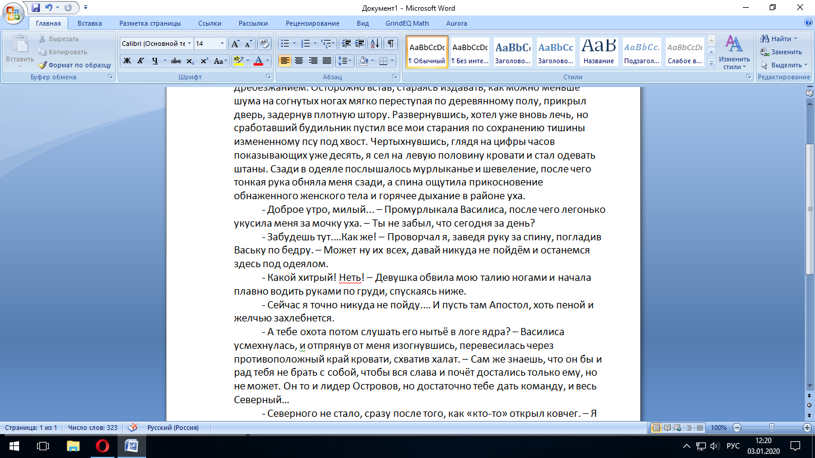Image resolution: width=815 pixels, height=458 pixels.
Task: Click the Subscript icon
Action: click(190, 61)
